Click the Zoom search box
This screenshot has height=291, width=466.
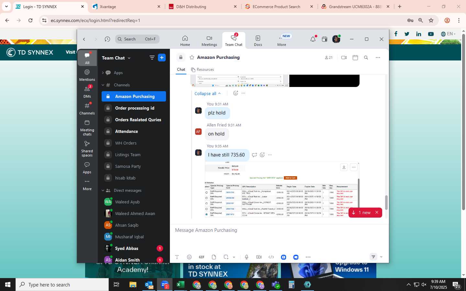point(137,39)
